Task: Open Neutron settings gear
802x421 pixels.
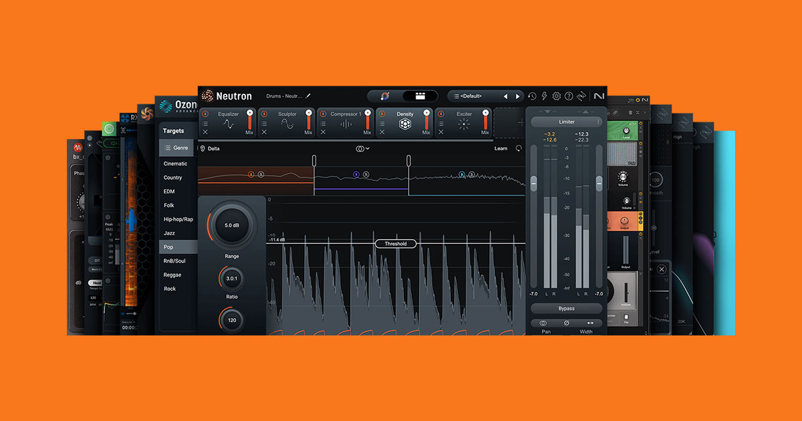Action: (x=556, y=96)
